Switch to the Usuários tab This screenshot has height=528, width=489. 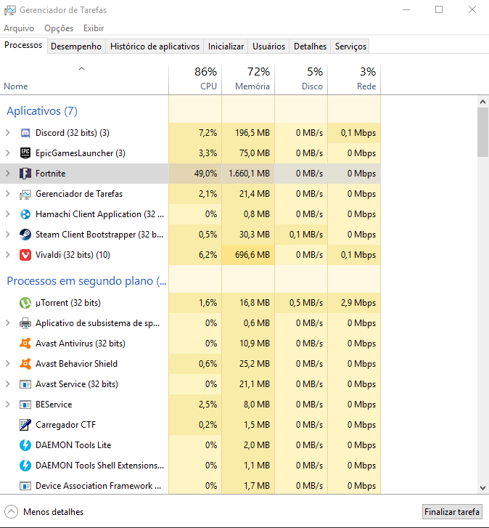coord(268,46)
